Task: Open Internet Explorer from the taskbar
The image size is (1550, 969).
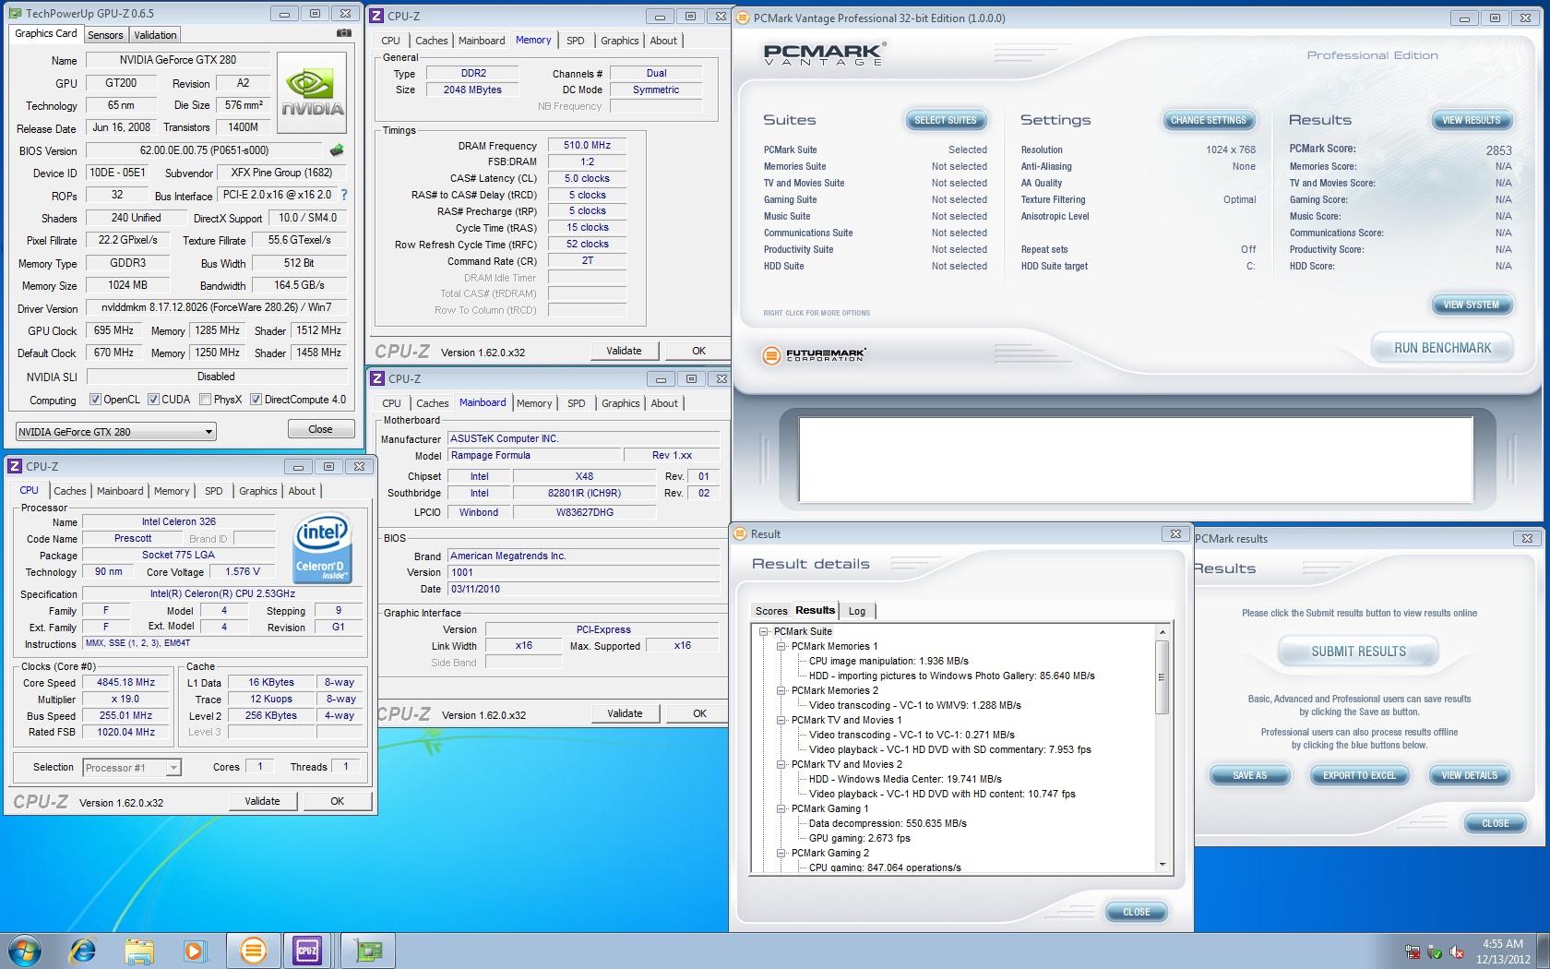Action: coord(83,951)
